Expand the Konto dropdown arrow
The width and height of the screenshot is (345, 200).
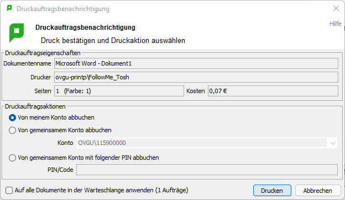[x=333, y=143]
